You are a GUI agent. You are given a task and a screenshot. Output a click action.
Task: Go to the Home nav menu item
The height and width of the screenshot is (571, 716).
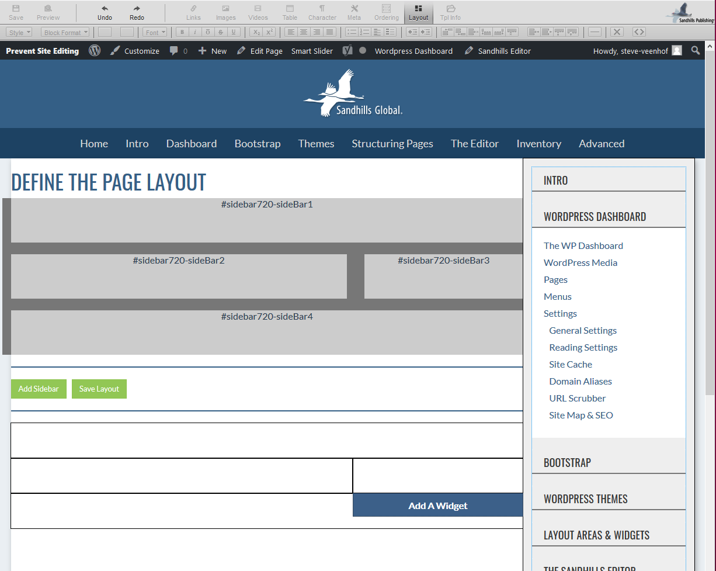94,143
